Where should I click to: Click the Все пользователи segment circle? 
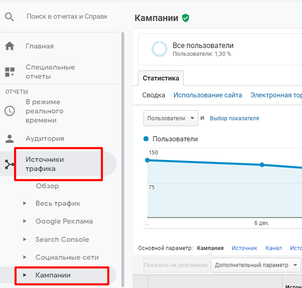point(159,49)
